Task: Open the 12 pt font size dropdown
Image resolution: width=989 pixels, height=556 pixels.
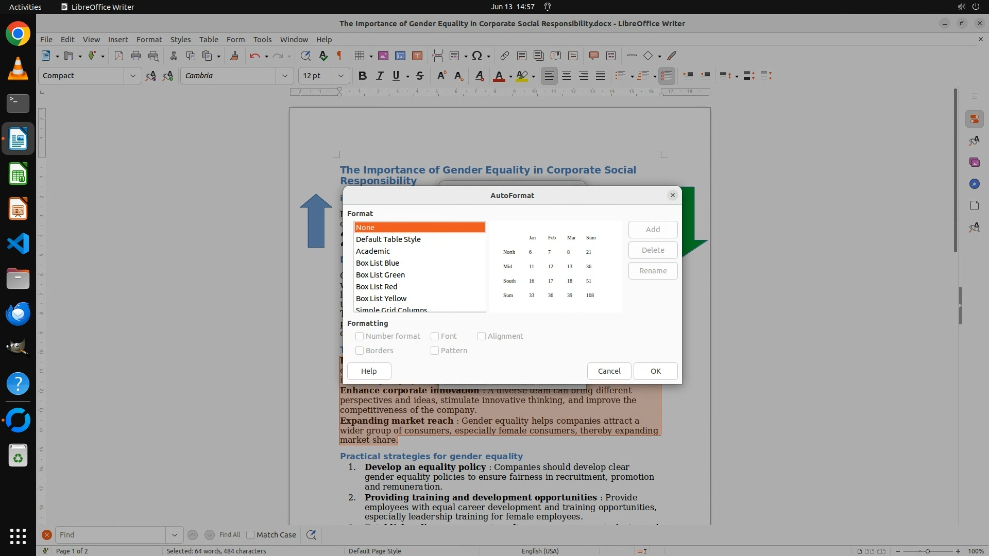Action: click(x=340, y=76)
